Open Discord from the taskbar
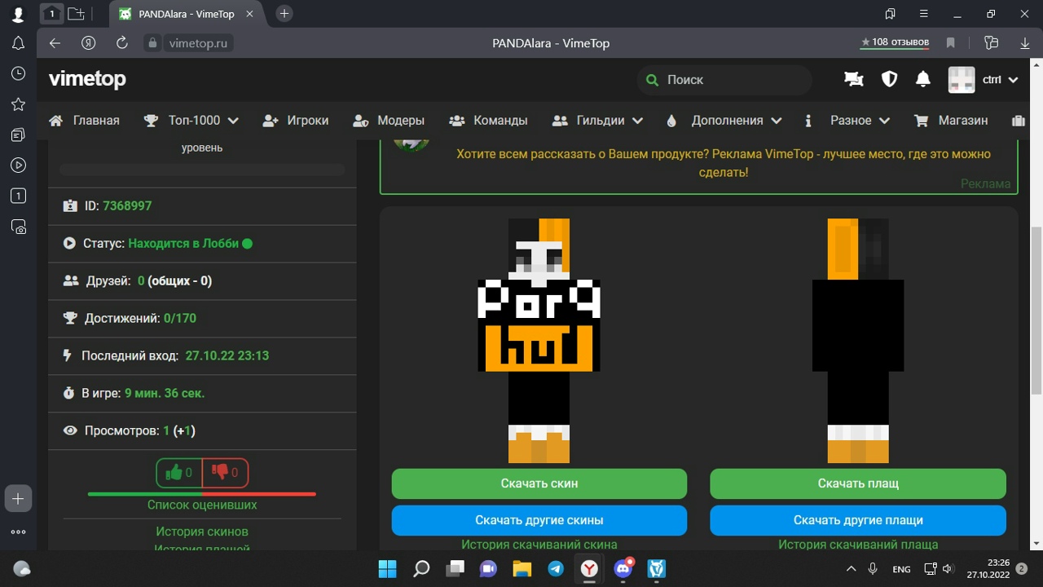1043x587 pixels. coord(623,568)
